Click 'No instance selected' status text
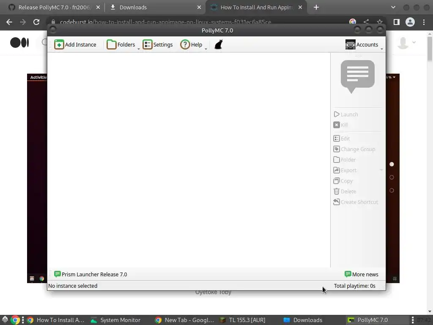Screen dimensions: 433x325 [x=73, y=286]
